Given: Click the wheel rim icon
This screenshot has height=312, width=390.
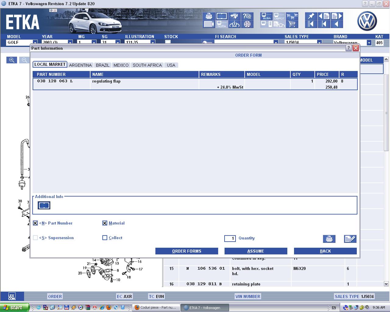Looking at the screenshot, I should click(247, 24).
